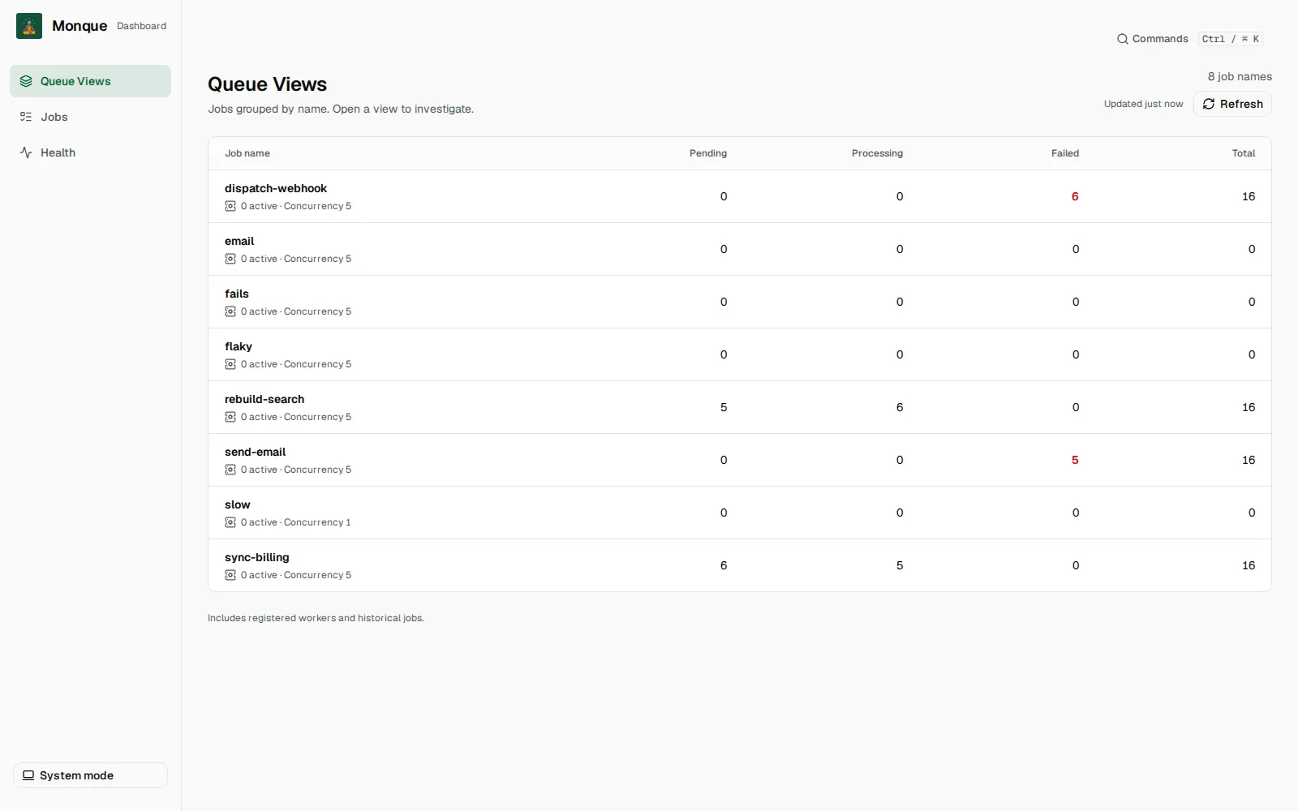
Task: Click the Total column header
Action: click(x=1244, y=153)
